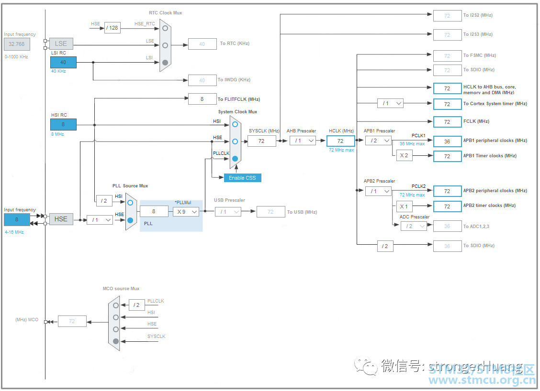Screen dimensions: 540x391
Task: Click the HSE input frequency field
Action: click(x=16, y=219)
